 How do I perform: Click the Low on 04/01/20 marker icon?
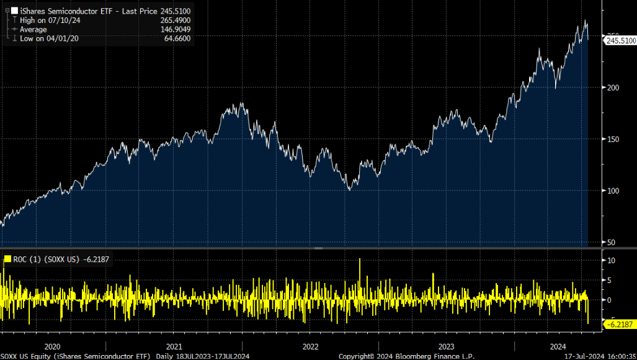pyautogui.click(x=14, y=37)
